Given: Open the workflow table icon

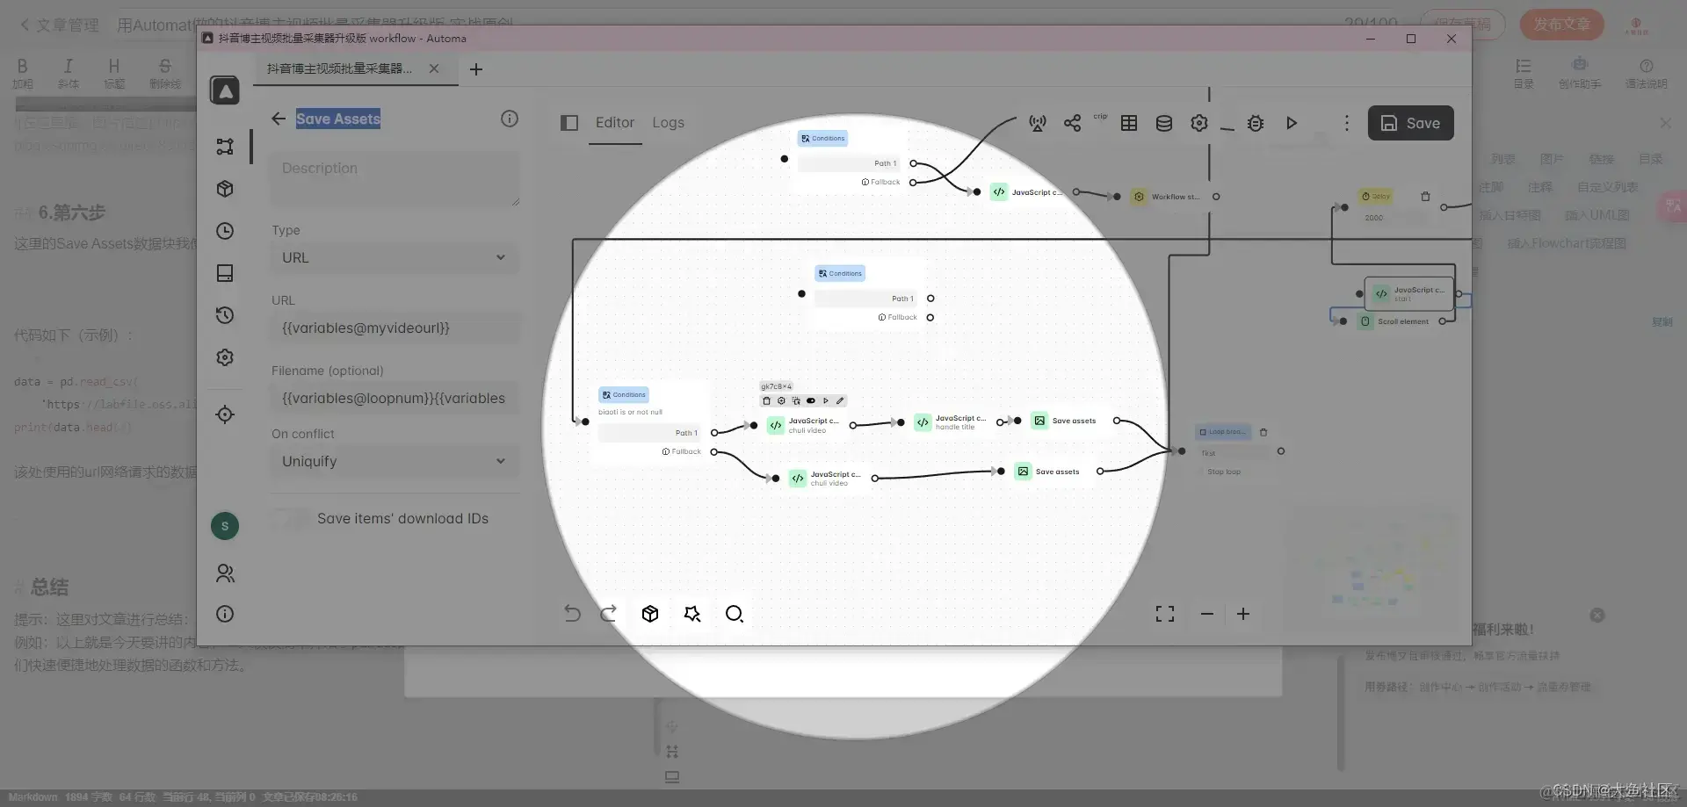Looking at the screenshot, I should tap(1129, 123).
